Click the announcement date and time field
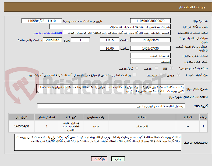 [x=42, y=21]
